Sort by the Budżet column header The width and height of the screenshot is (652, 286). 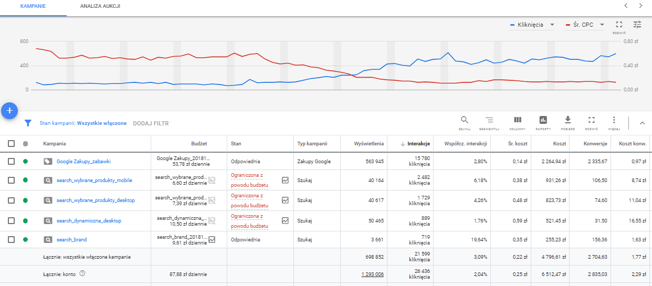(199, 144)
